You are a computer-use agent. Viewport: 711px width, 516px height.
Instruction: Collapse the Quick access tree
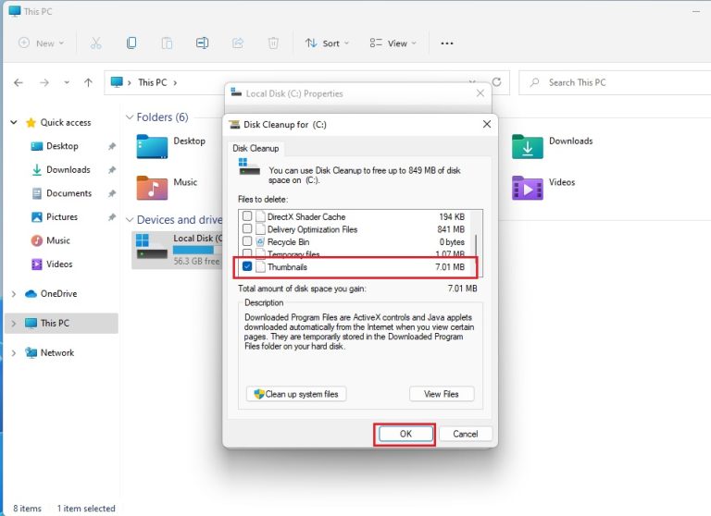tap(14, 122)
